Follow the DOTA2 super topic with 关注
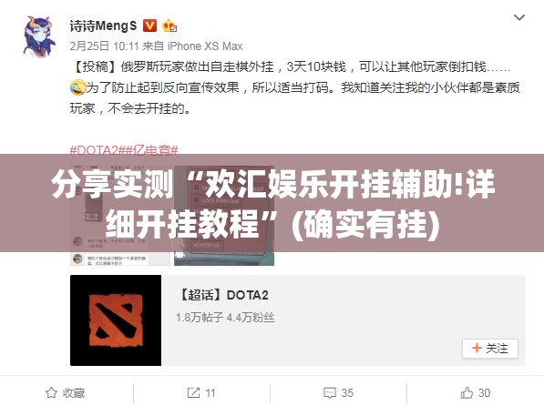 pyautogui.click(x=490, y=349)
